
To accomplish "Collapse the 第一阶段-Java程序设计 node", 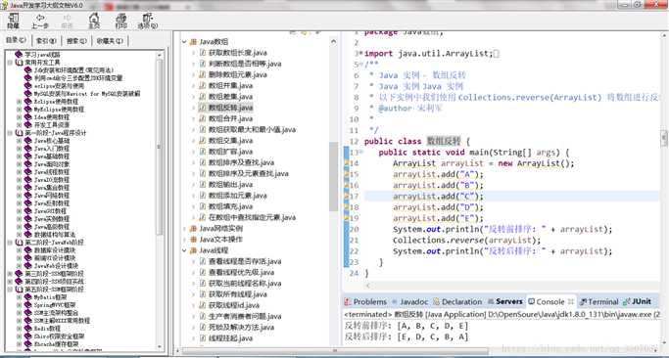I will coord(10,133).
